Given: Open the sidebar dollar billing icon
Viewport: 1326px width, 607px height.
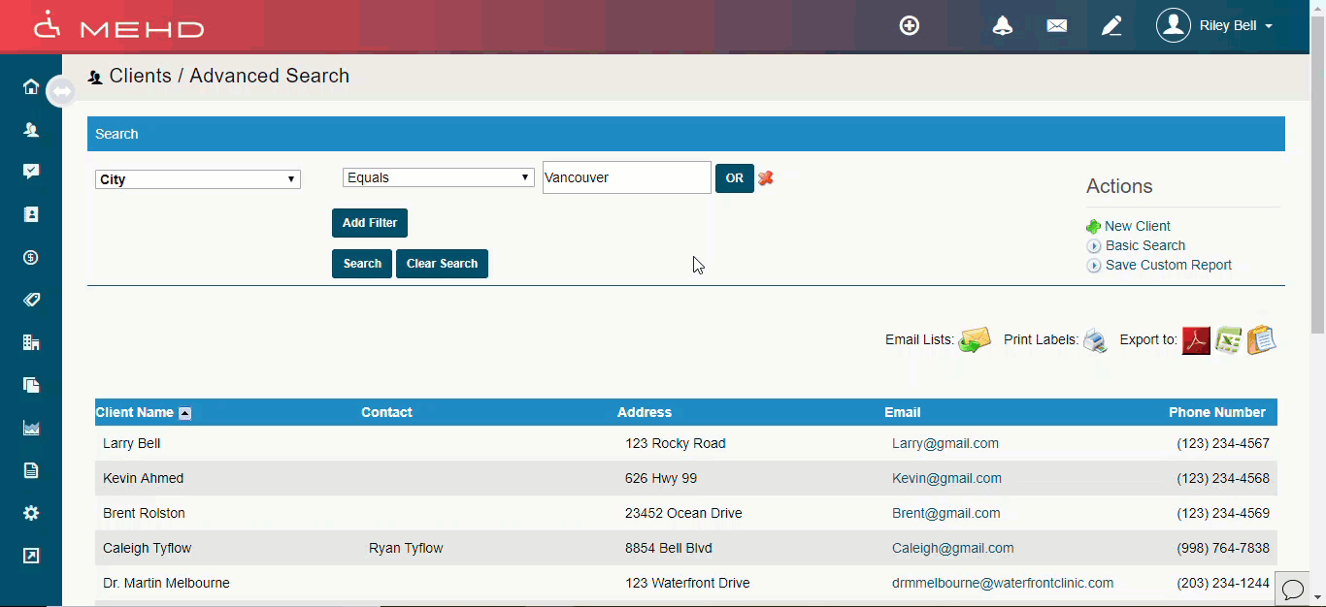Looking at the screenshot, I should pyautogui.click(x=31, y=257).
